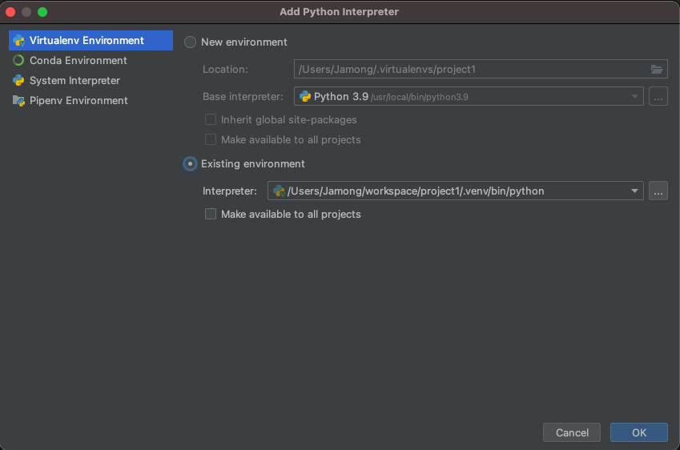The image size is (680, 450).
Task: Switch to Conda Environment
Action: 91,60
